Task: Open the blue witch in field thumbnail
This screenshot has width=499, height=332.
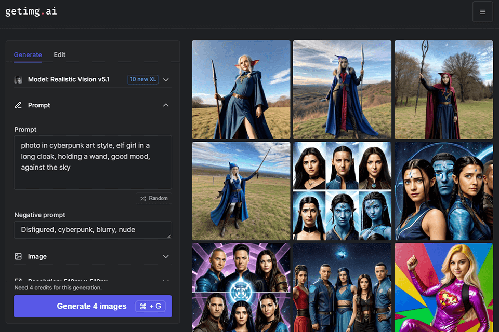Action: [x=241, y=191]
